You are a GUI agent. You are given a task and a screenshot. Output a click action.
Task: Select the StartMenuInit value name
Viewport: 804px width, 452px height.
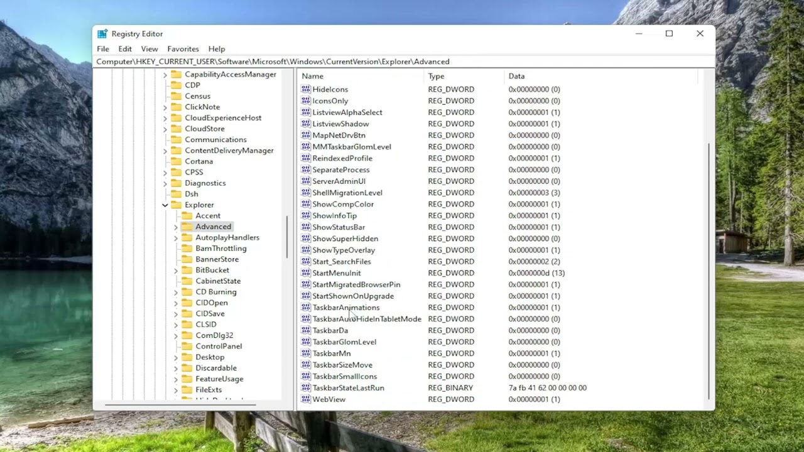336,273
